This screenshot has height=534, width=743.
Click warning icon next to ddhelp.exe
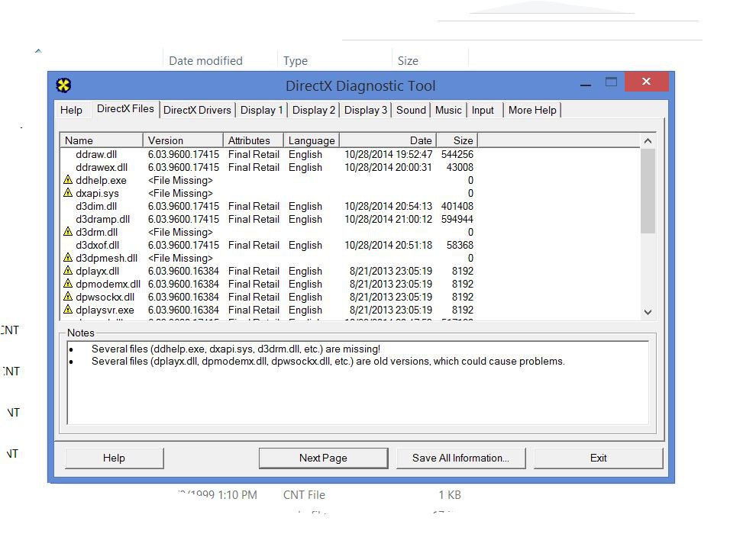[68, 180]
